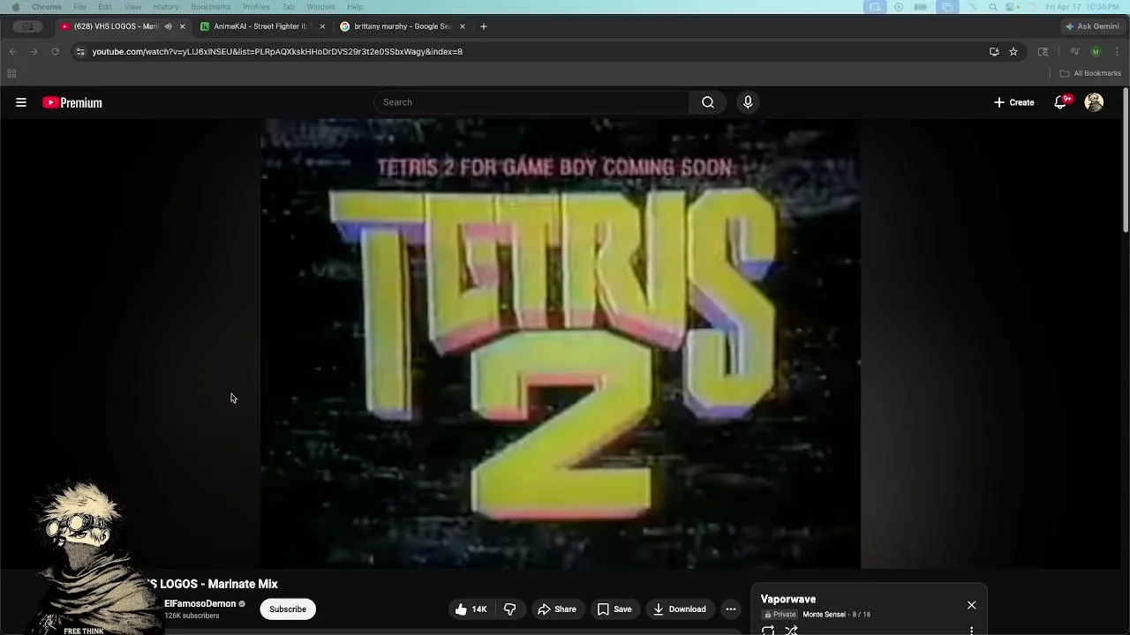The height and width of the screenshot is (635, 1130).
Task: Switch to the brittany murphy Google tab
Action: [x=402, y=26]
